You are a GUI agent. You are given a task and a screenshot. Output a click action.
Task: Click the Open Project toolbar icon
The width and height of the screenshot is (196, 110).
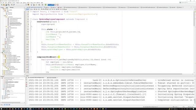[6, 5]
